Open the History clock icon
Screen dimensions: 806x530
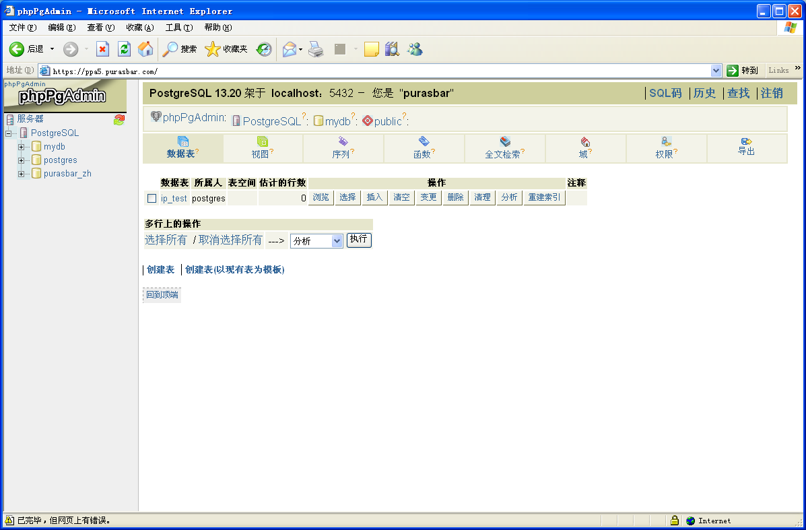(264, 49)
